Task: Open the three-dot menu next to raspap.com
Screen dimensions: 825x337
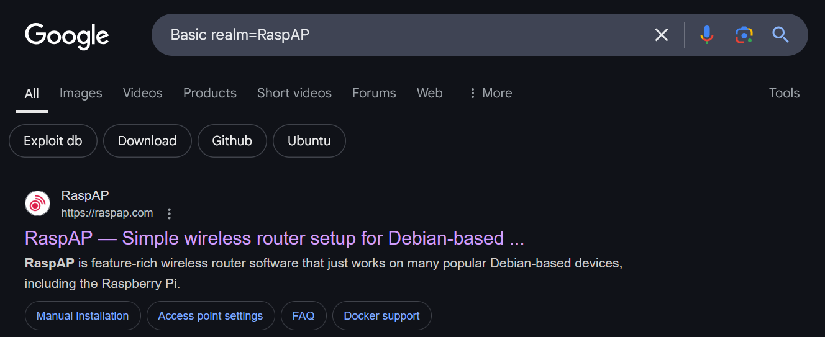Action: [169, 213]
